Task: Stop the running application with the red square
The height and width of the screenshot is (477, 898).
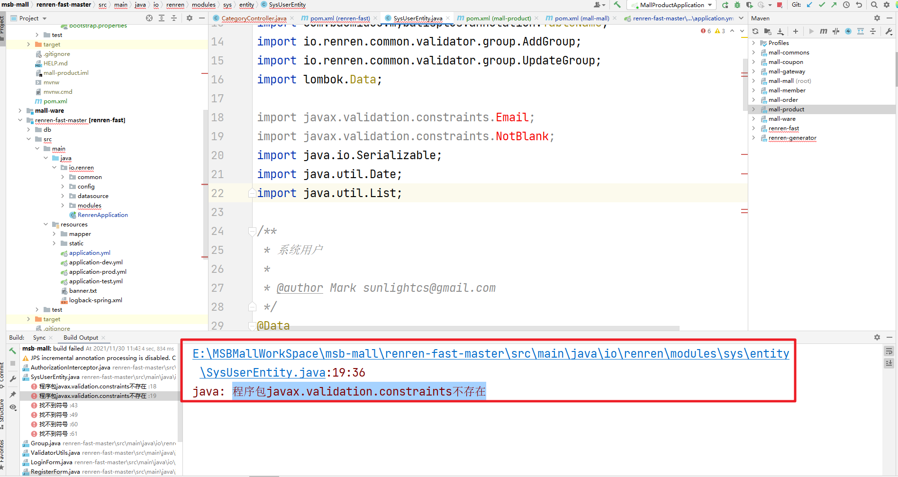Action: (x=780, y=5)
